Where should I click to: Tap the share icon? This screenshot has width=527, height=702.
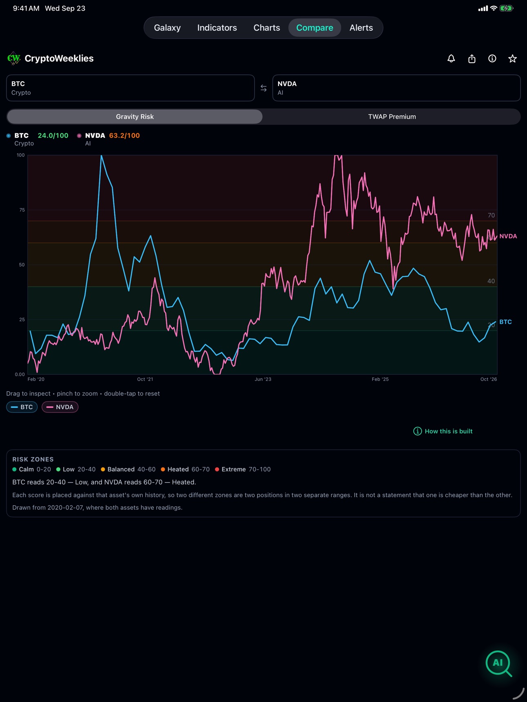pos(472,59)
